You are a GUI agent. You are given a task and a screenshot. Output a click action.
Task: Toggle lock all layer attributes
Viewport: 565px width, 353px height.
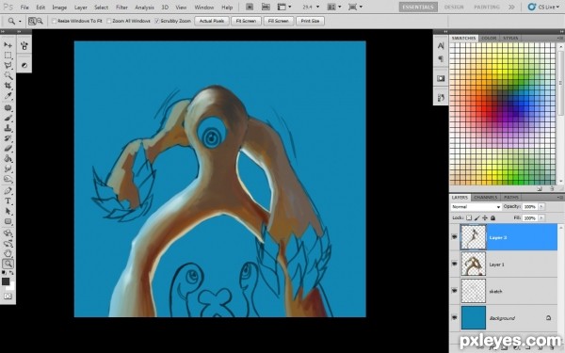[492, 218]
